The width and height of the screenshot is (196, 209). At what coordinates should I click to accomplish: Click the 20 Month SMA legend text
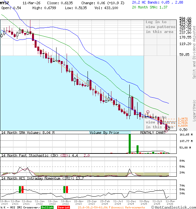149,7
